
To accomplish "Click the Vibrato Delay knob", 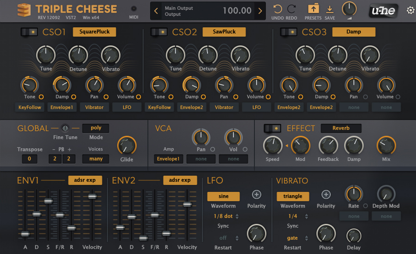I will tap(353, 235).
